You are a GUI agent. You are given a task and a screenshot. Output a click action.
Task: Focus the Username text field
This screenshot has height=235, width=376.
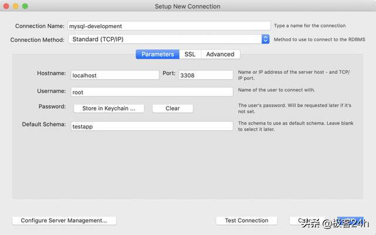[x=151, y=92]
